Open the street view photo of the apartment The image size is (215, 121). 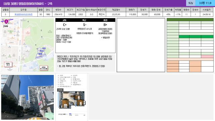coord(28,97)
